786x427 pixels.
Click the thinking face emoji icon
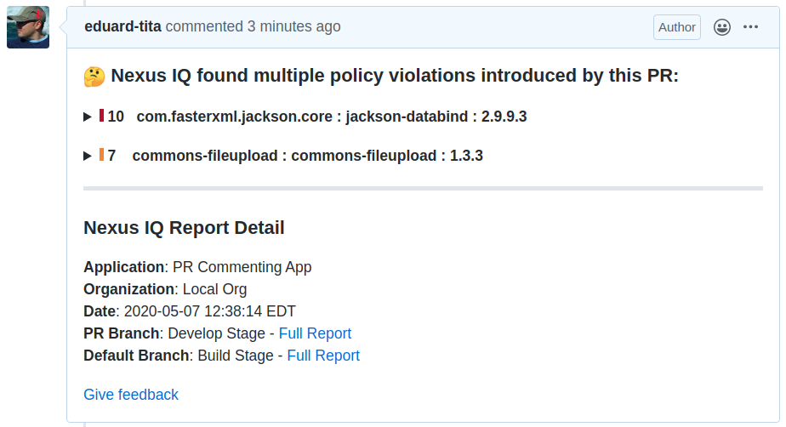pyautogui.click(x=94, y=77)
